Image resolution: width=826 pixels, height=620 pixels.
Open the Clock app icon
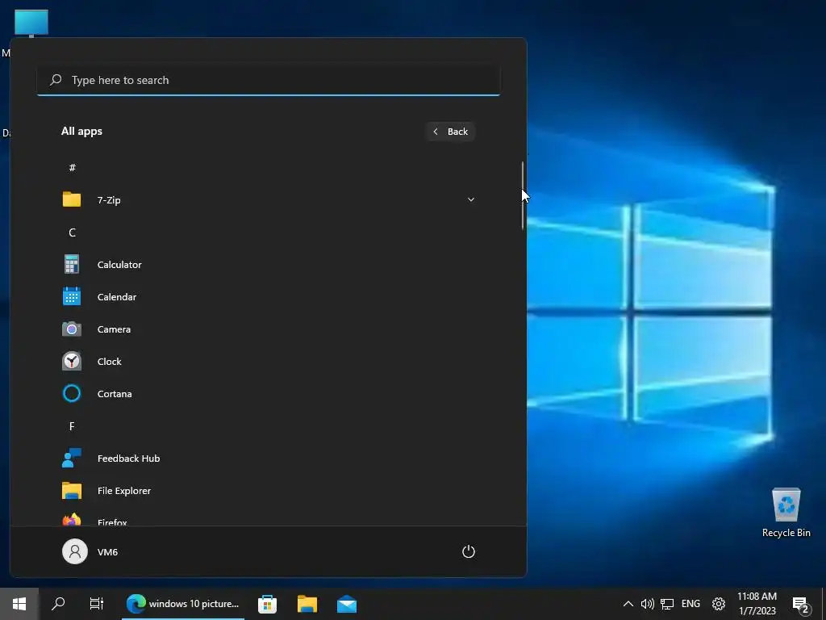[72, 361]
